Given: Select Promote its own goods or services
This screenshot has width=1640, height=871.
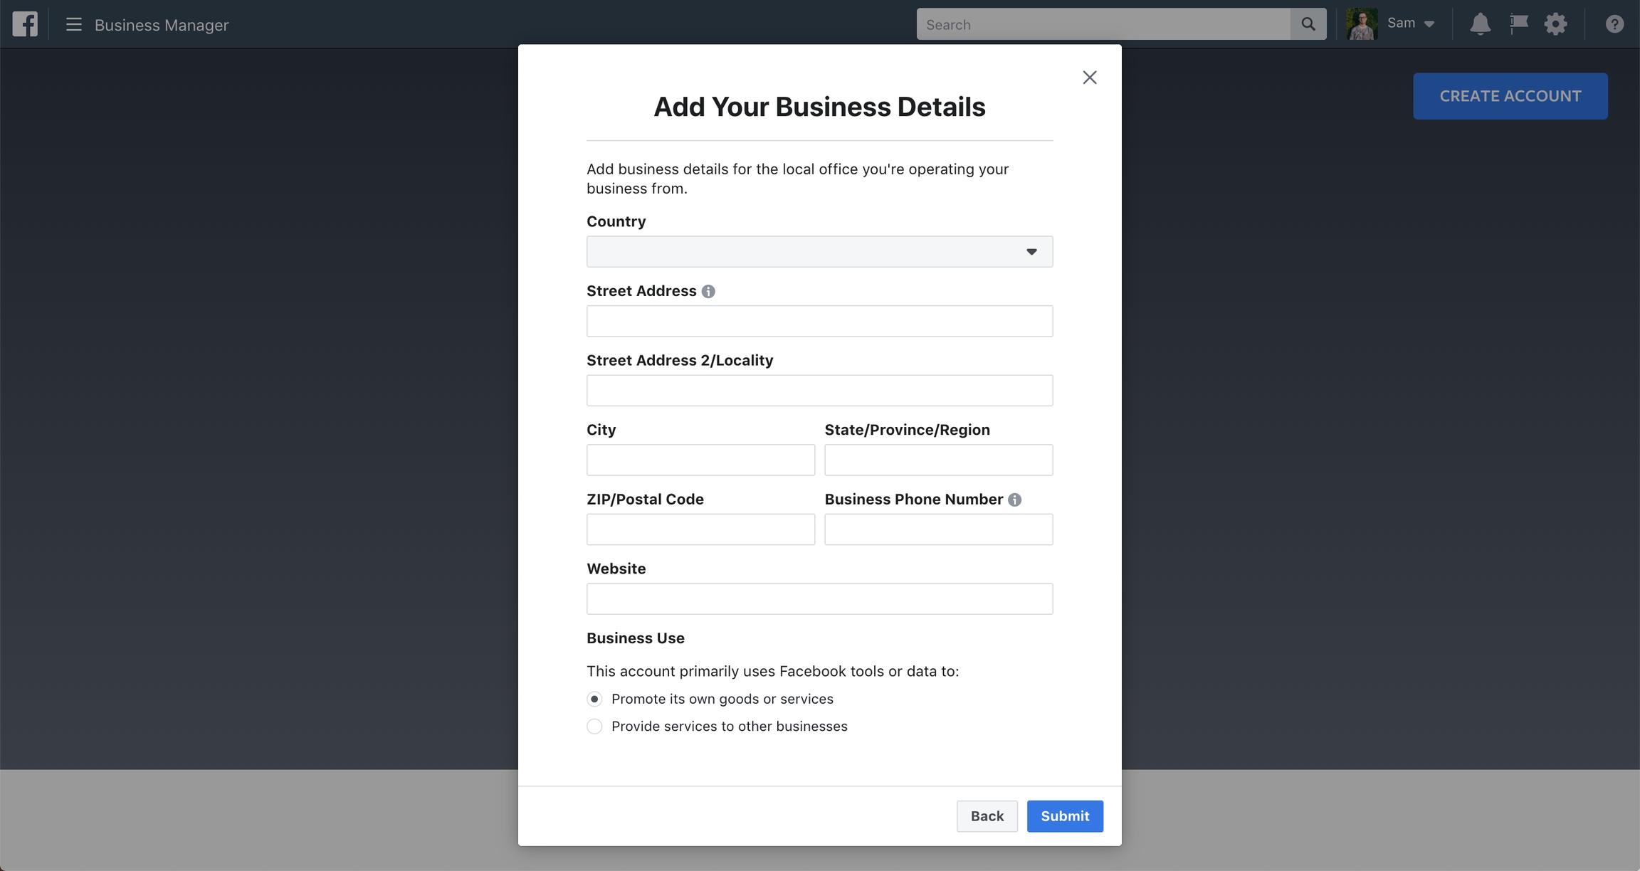Looking at the screenshot, I should click(594, 700).
